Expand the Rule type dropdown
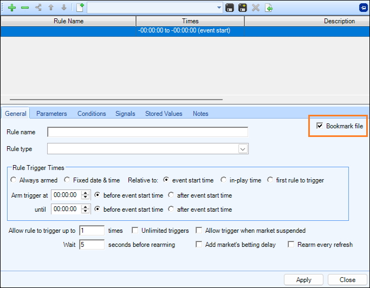Viewport: 370px width, 288px height. coord(243,149)
